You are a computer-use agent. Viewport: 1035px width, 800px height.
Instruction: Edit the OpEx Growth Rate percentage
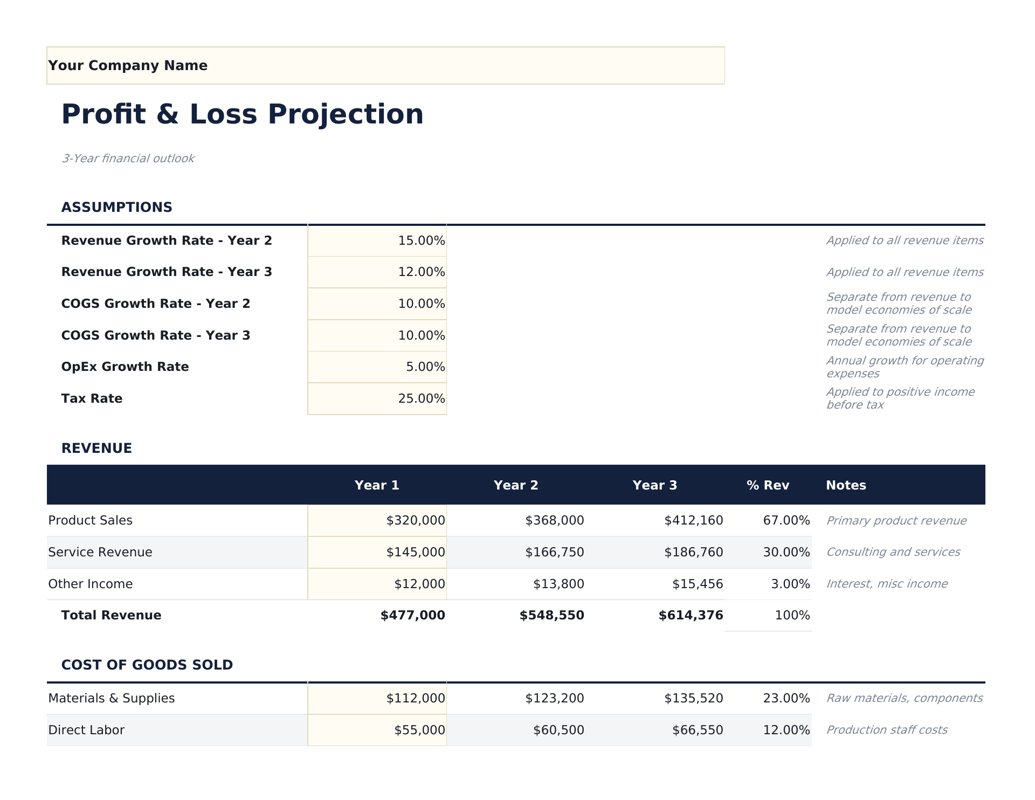pyautogui.click(x=377, y=367)
